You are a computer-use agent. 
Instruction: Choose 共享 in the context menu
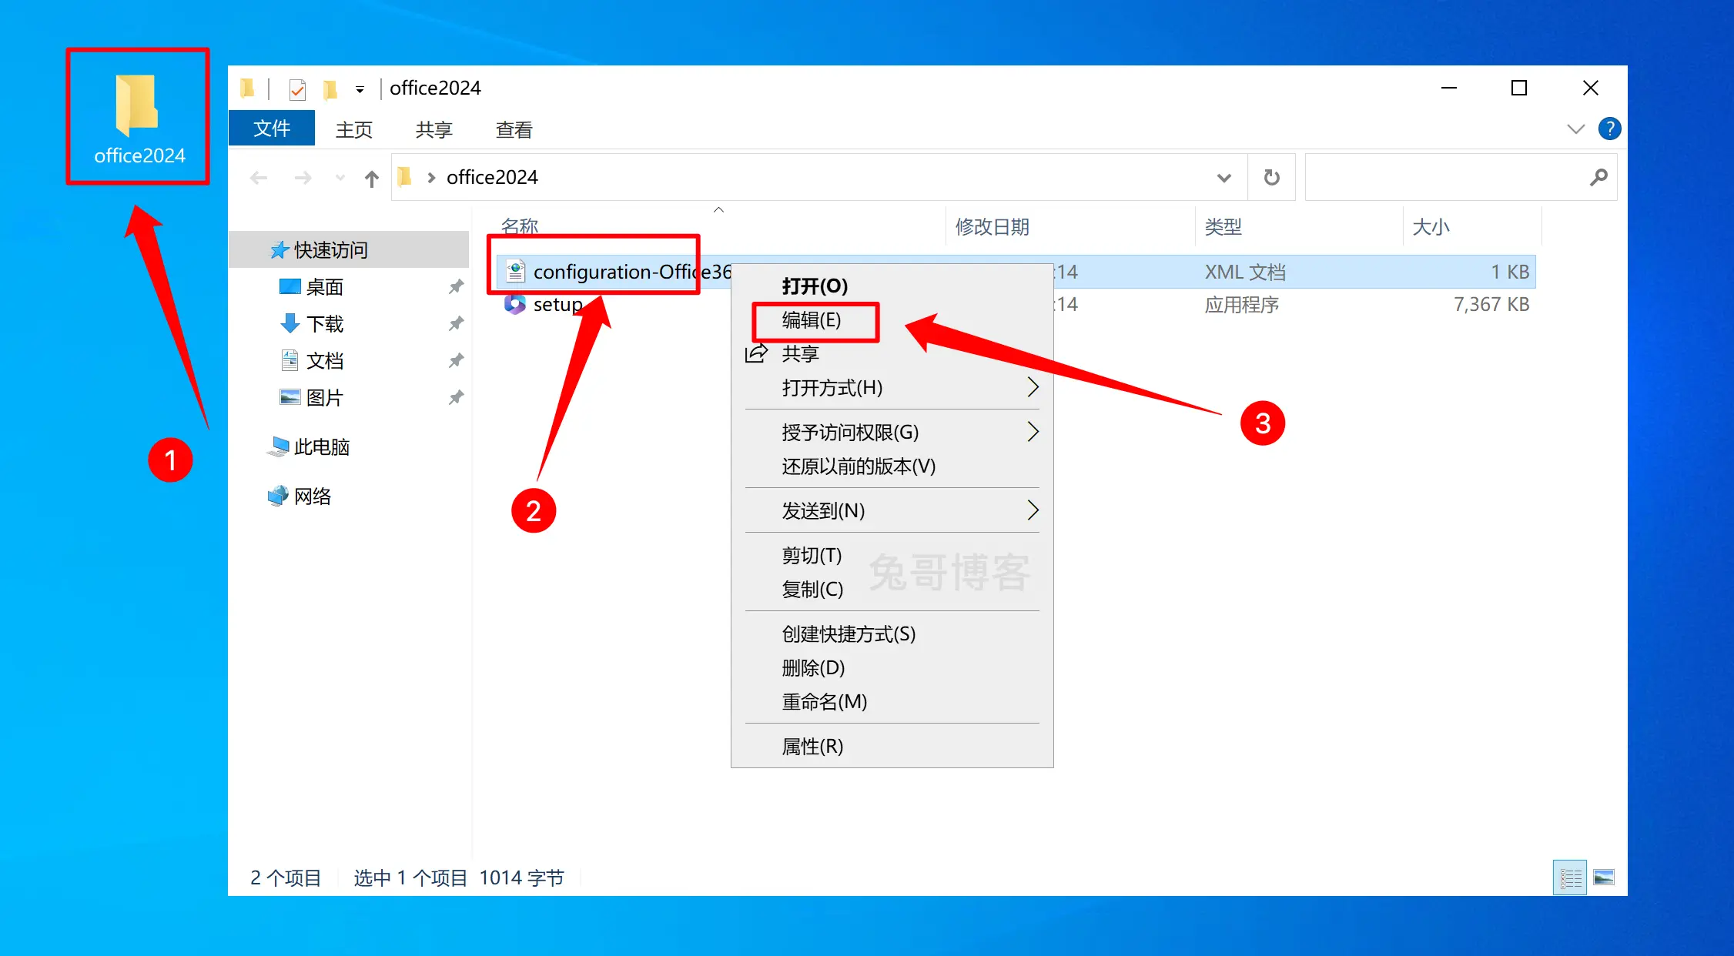tap(892, 353)
